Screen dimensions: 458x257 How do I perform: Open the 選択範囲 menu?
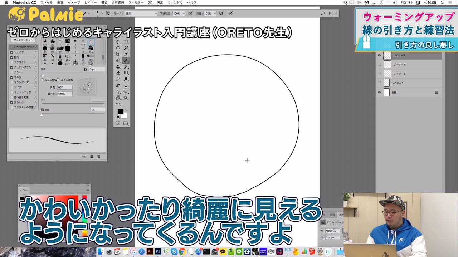click(x=118, y=2)
